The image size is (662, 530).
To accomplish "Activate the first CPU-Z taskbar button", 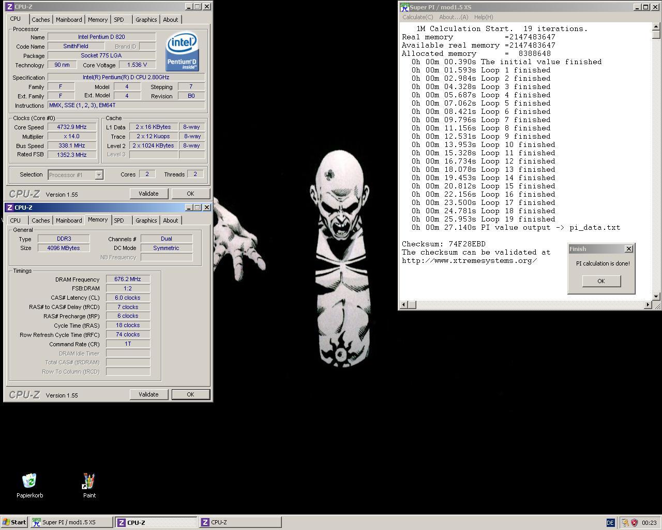I will coord(156,522).
